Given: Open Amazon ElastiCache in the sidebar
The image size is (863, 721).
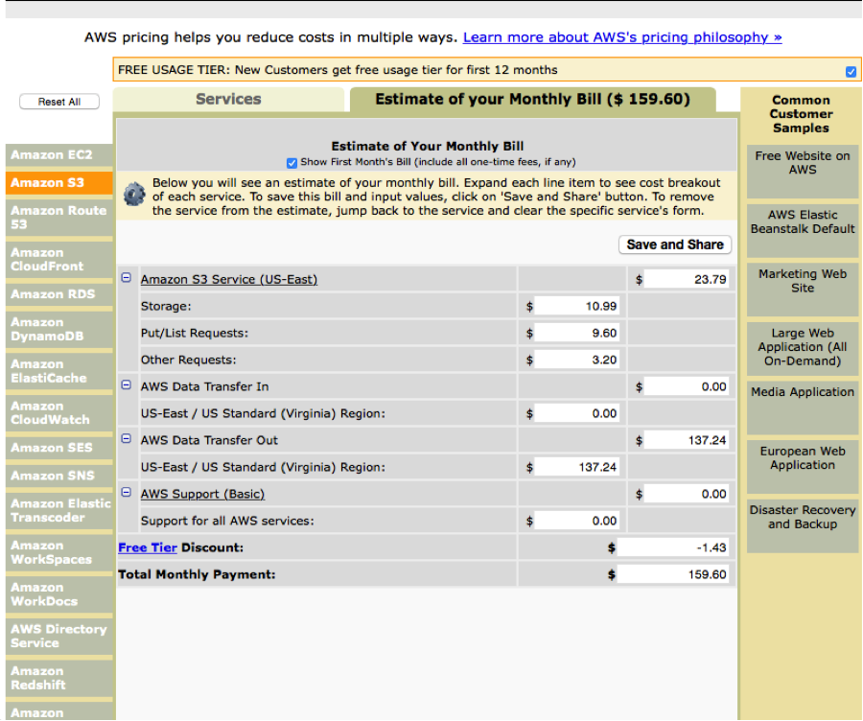Looking at the screenshot, I should point(58,371).
